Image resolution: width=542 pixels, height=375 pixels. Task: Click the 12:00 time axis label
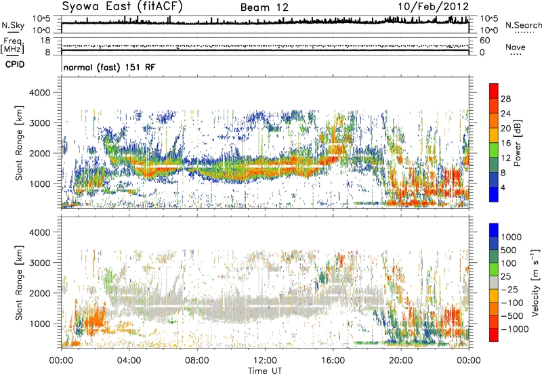tap(265, 361)
